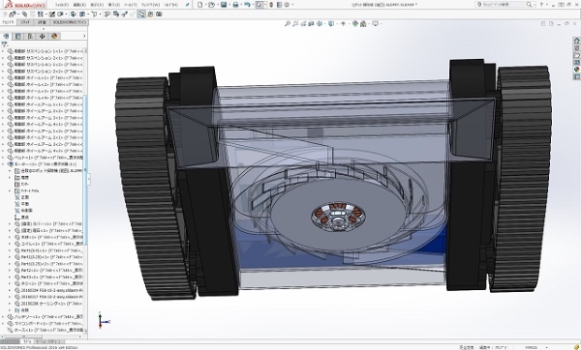
Task: Click the Print icon in the top toolbar
Action: click(235, 5)
